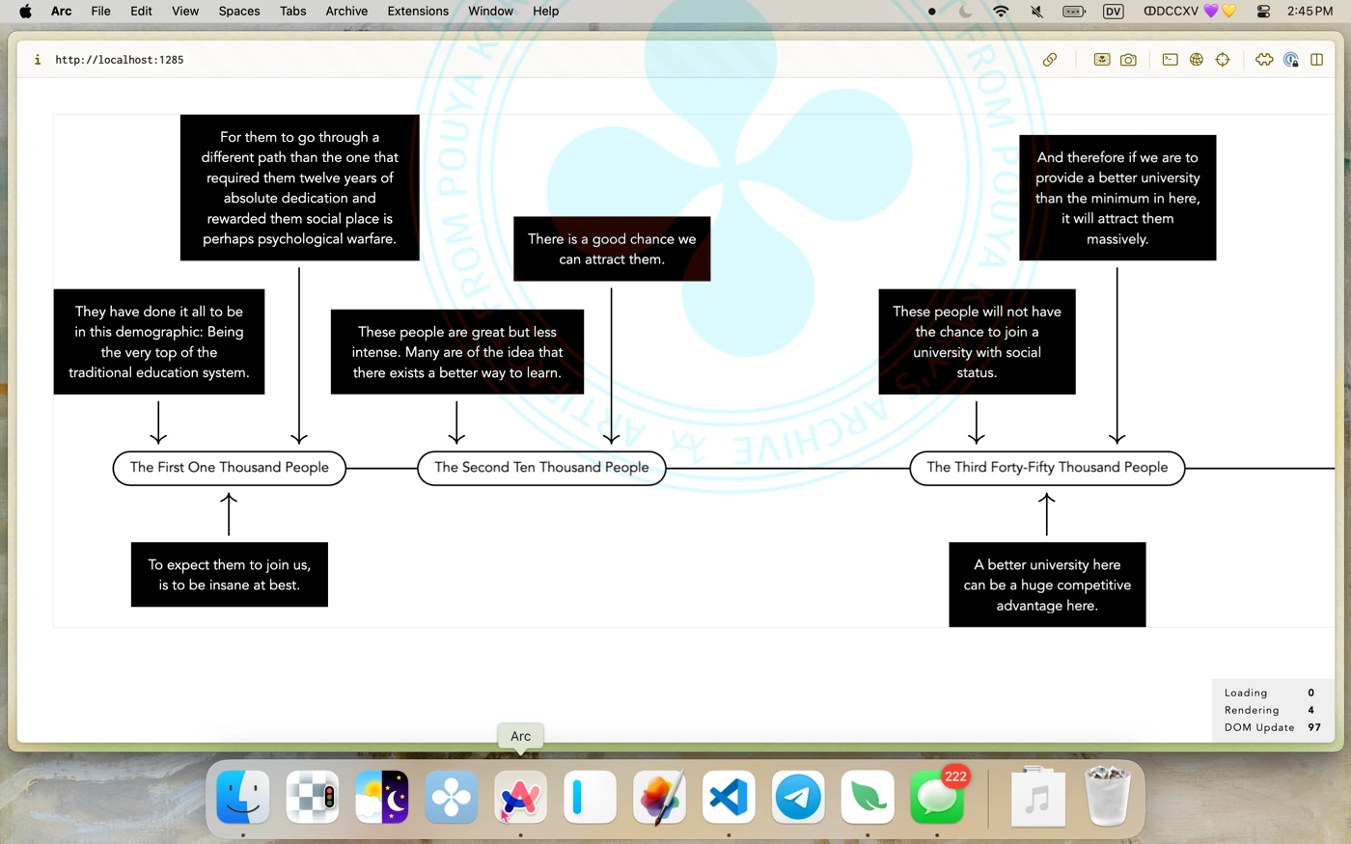Select the crosshair inspect element icon
This screenshot has width=1351, height=844.
tap(1223, 60)
